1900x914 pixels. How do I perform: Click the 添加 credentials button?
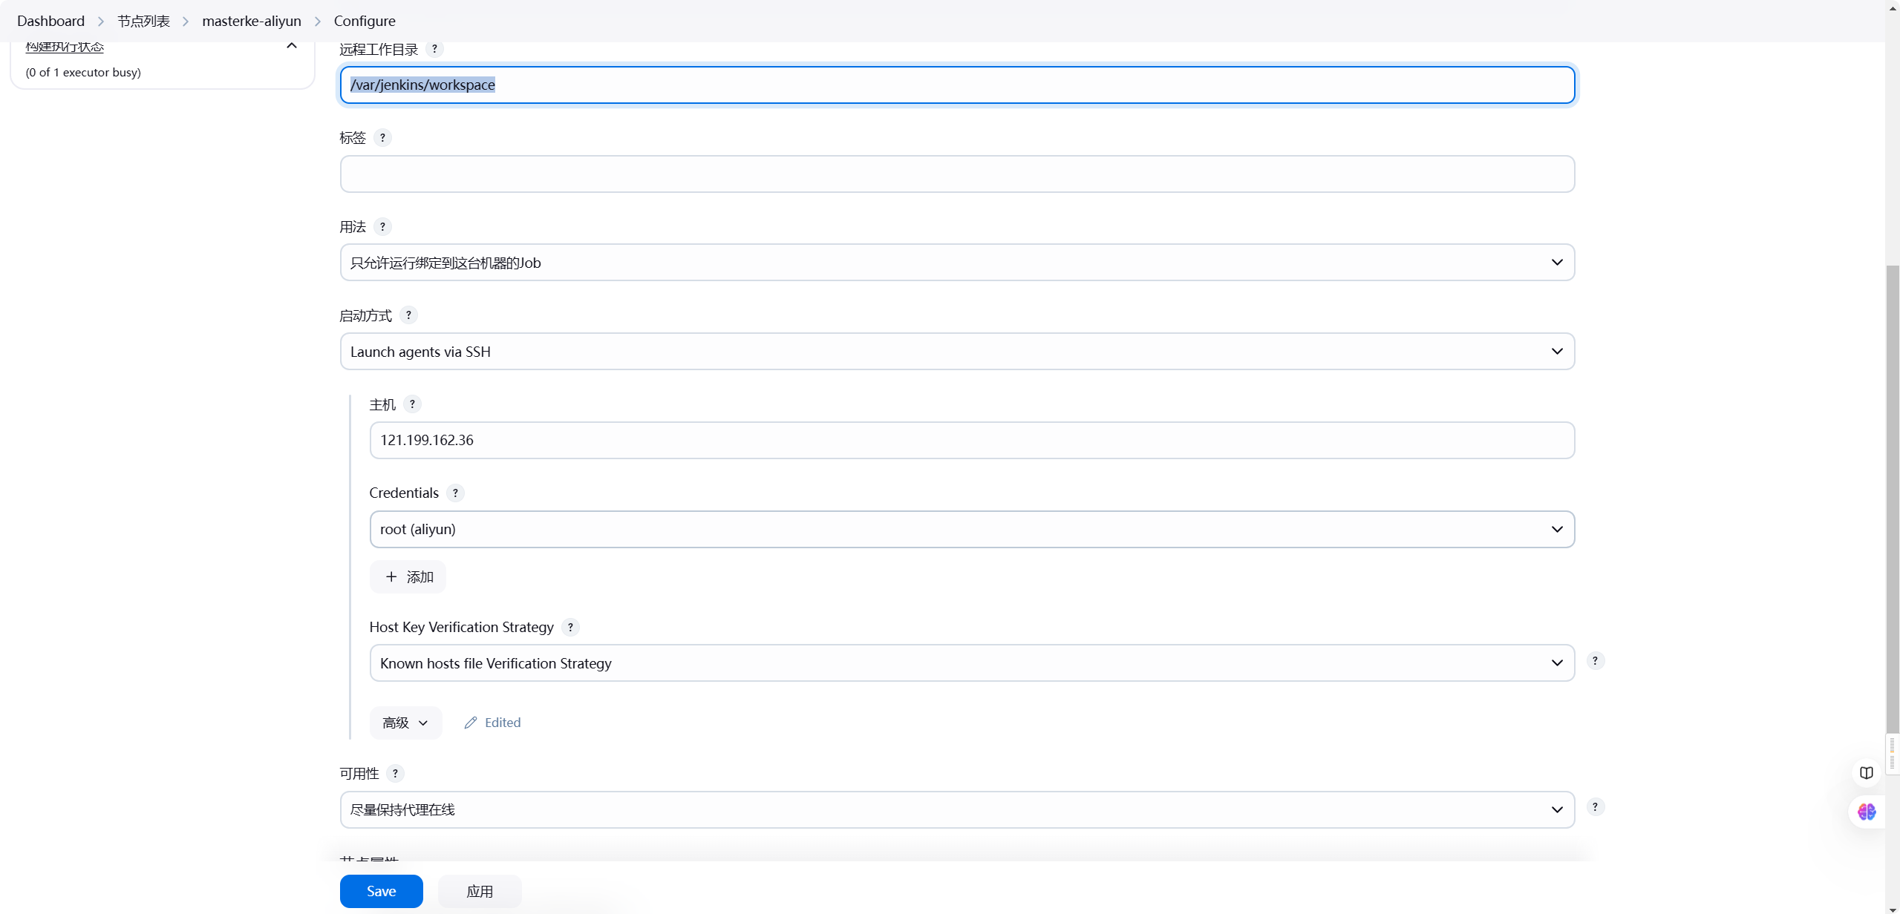[x=408, y=577]
